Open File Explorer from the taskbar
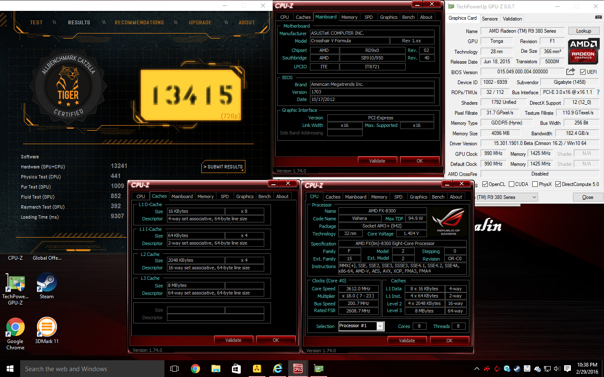 pyautogui.click(x=216, y=369)
